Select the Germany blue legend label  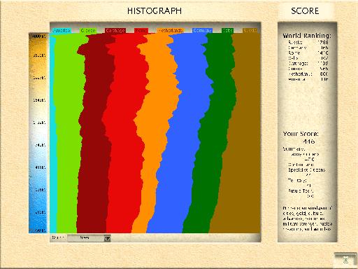tap(202, 30)
